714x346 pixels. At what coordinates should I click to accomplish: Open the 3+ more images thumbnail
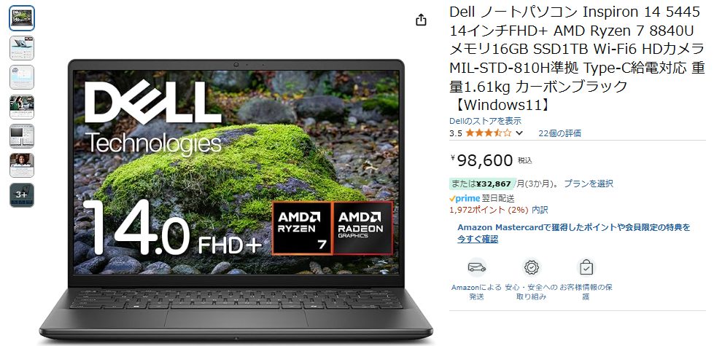click(22, 195)
